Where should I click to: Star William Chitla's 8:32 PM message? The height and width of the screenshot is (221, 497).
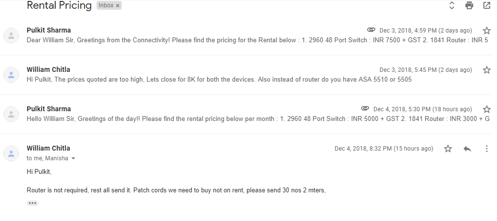[448, 149]
